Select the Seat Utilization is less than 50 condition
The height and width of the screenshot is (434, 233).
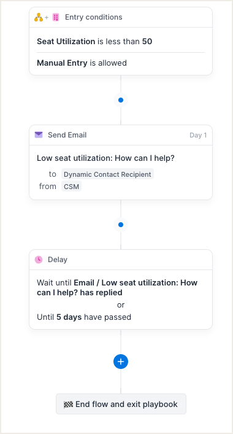tap(94, 42)
